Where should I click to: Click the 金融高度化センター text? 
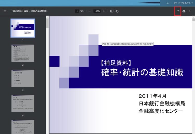[x=161, y=111]
